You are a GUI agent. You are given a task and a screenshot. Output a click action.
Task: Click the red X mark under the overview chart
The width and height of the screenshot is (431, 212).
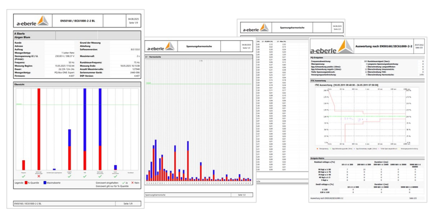(x=39, y=176)
